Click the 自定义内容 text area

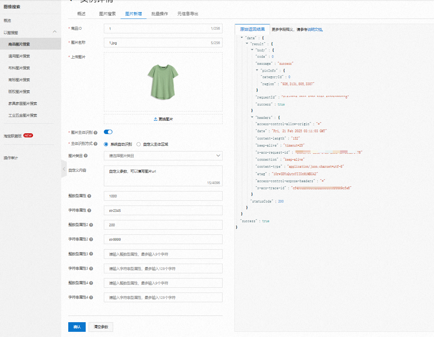[x=163, y=176]
